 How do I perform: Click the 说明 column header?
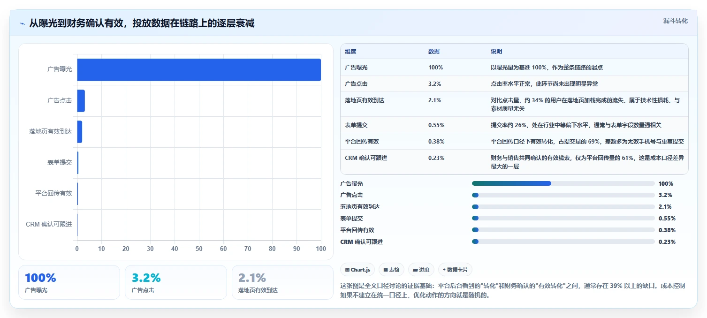click(496, 52)
